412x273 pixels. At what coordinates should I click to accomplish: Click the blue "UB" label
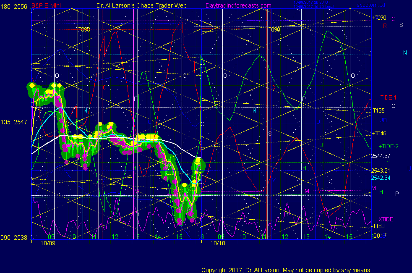point(383,120)
